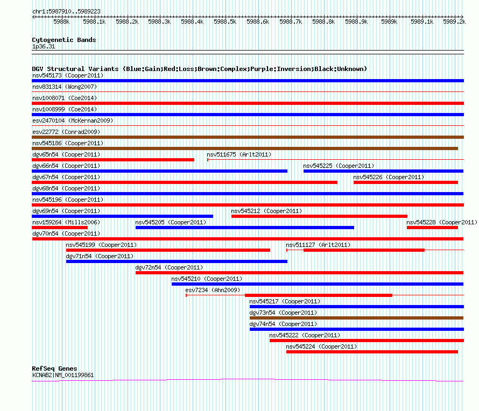Click the red bar under nsv545224

pyautogui.click(x=372, y=352)
